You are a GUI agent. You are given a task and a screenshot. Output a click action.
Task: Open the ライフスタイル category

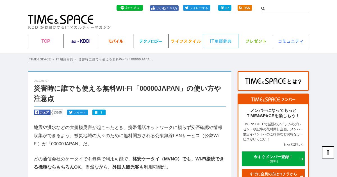186,41
